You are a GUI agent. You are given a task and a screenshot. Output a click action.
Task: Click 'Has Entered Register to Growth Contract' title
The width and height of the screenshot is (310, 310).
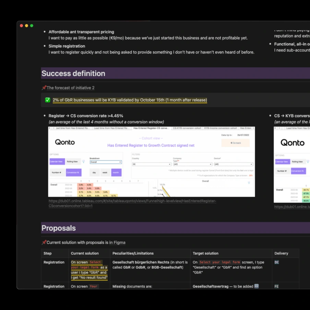pos(151,145)
